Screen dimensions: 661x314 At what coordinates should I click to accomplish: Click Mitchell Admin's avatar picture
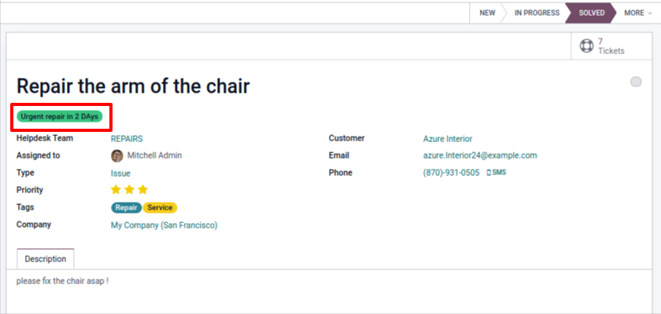click(117, 155)
